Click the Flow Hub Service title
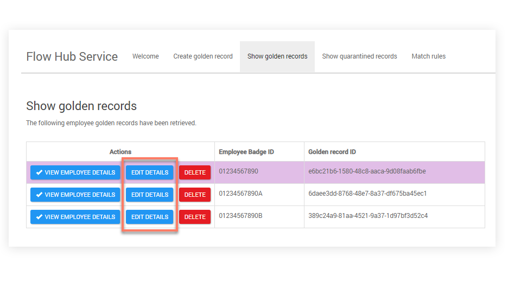Screen dimensions: 508x283 [72, 57]
